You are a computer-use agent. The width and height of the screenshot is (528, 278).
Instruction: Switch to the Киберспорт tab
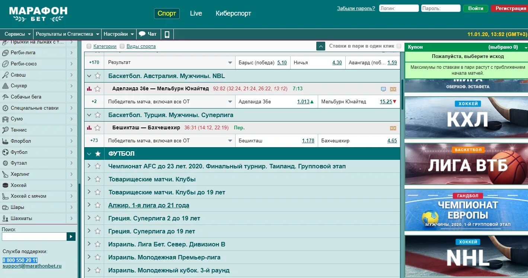(x=233, y=13)
